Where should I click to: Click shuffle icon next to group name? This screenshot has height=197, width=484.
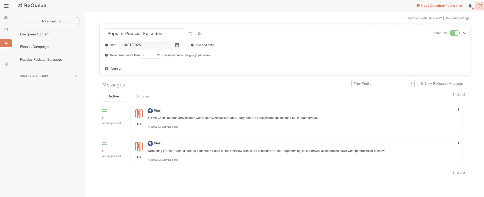(x=191, y=33)
